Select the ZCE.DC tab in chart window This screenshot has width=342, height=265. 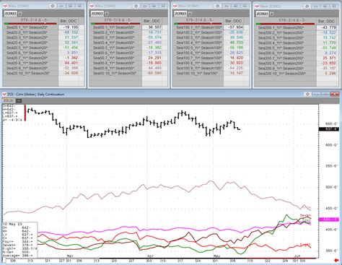click(x=9, y=100)
